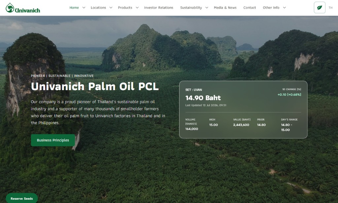Open the Locations menu

click(98, 8)
